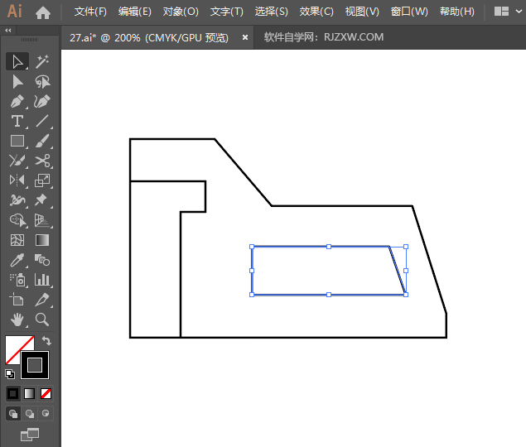This screenshot has width=526, height=447.
Task: Close the 27.ai document tab
Action: 245,37
